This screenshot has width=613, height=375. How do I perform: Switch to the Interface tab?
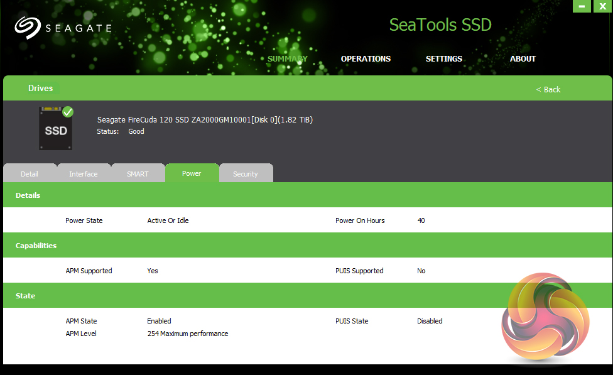tap(84, 173)
